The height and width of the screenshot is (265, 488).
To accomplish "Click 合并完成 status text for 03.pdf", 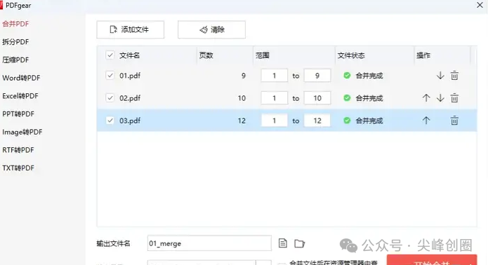I will 369,121.
